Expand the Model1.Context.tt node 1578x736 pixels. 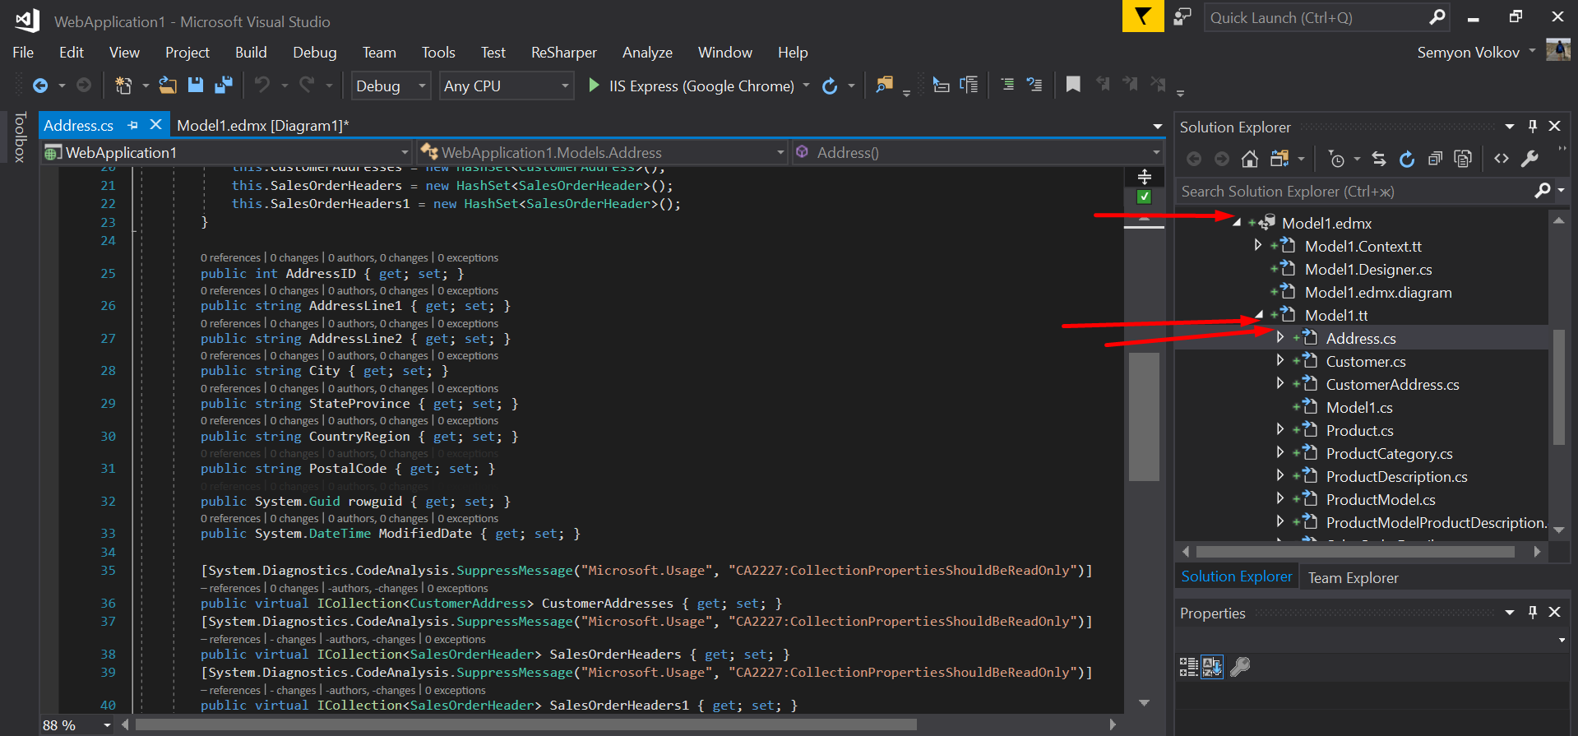click(x=1257, y=245)
